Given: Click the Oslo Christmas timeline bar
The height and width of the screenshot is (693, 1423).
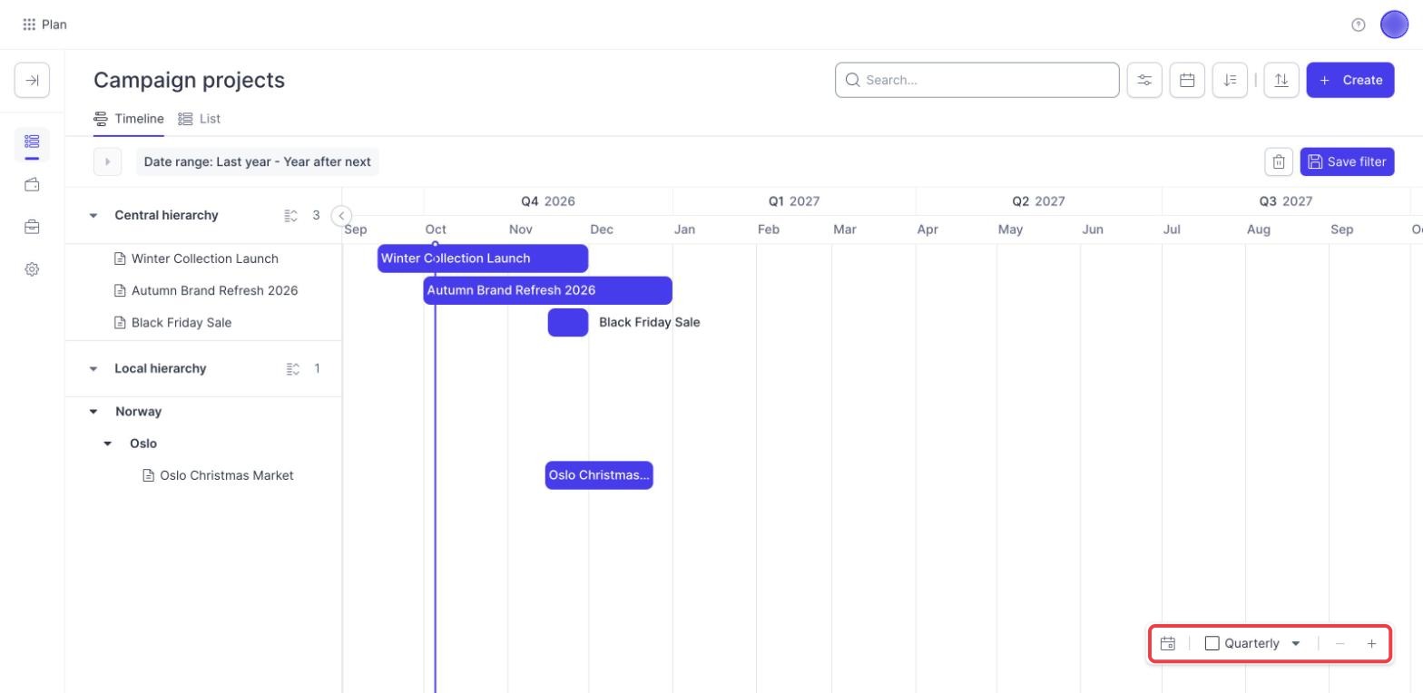Looking at the screenshot, I should click(x=599, y=475).
